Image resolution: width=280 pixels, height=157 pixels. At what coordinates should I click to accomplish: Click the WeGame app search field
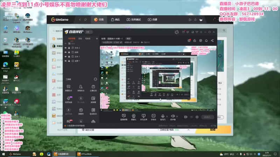click(x=57, y=31)
